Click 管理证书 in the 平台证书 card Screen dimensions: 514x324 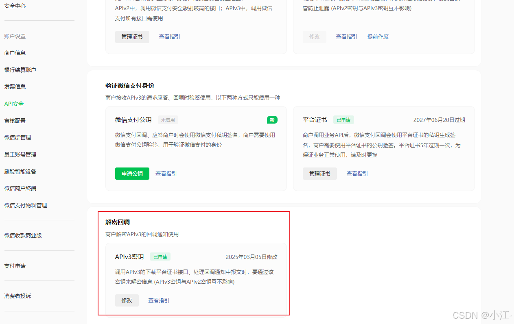pos(320,174)
